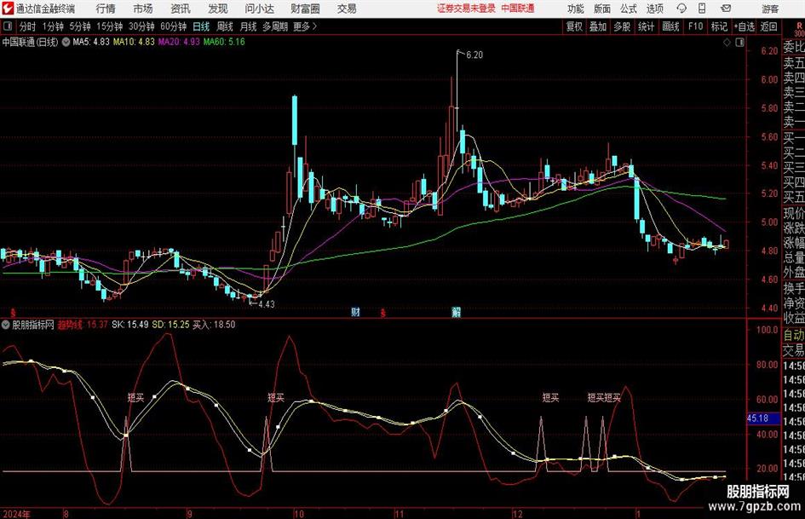Click the 买入: 18.50 indicator value
Screen dimensions: 805x519
click(214, 325)
